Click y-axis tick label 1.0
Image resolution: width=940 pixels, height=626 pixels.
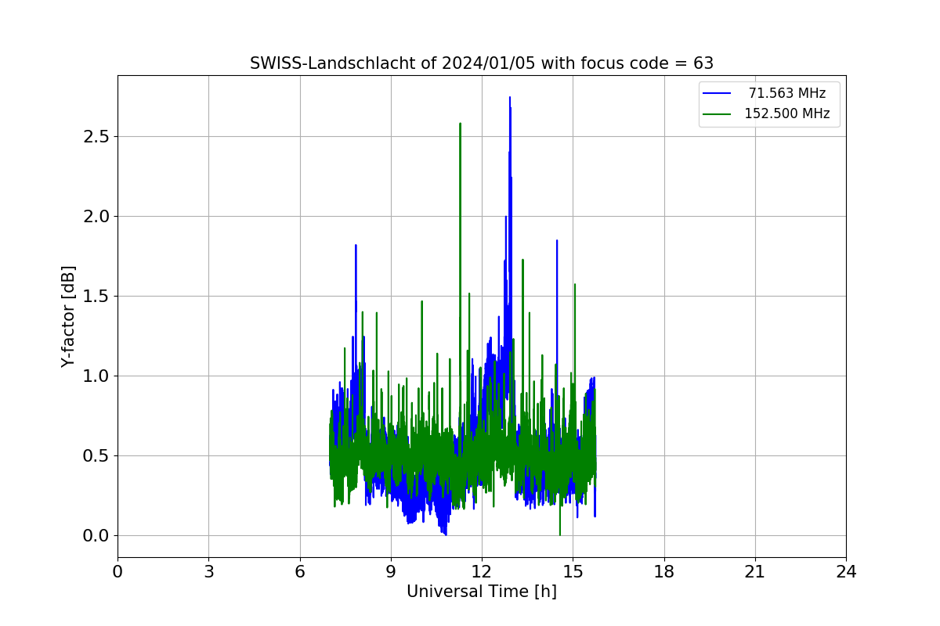click(x=97, y=376)
